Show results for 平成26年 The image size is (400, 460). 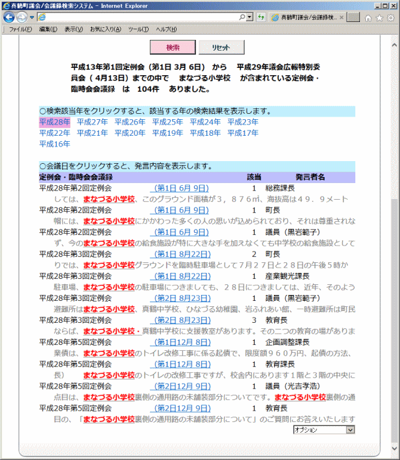pyautogui.click(x=130, y=122)
